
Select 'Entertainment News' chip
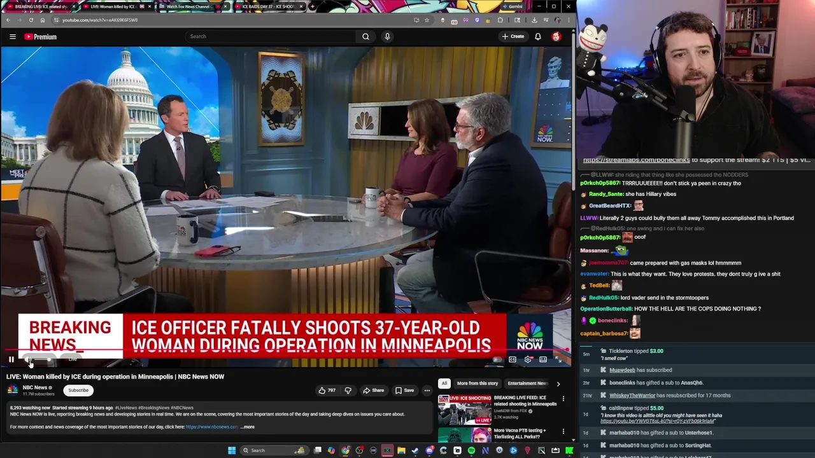tap(528, 384)
